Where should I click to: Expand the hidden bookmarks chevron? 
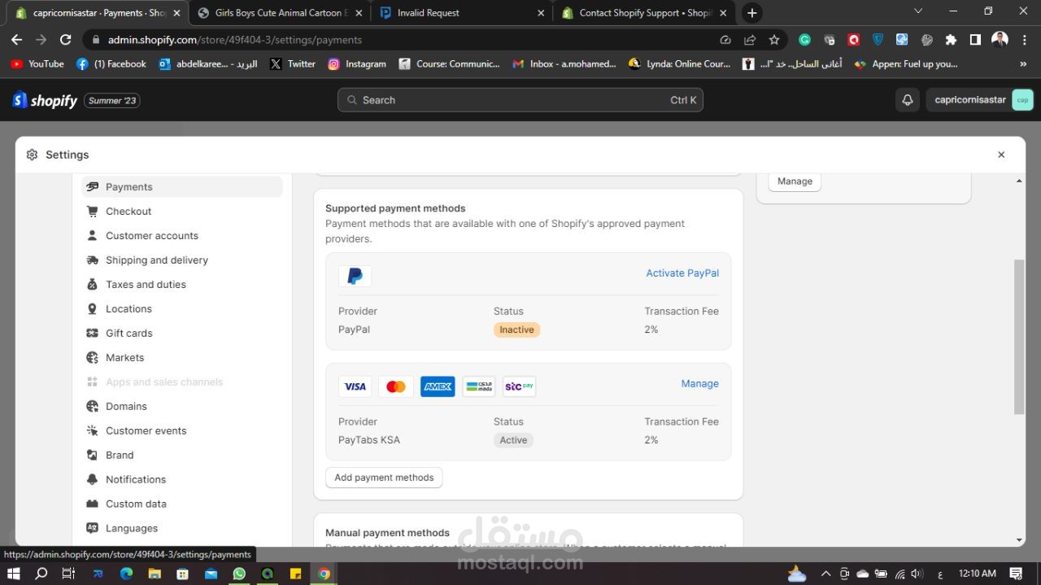click(1023, 64)
